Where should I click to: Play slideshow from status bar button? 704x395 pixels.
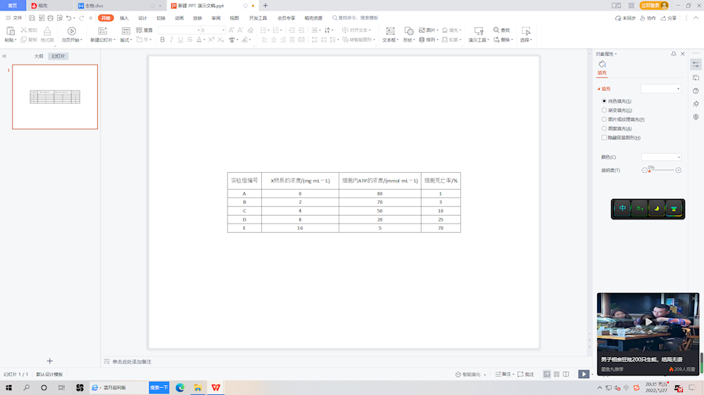tap(584, 374)
